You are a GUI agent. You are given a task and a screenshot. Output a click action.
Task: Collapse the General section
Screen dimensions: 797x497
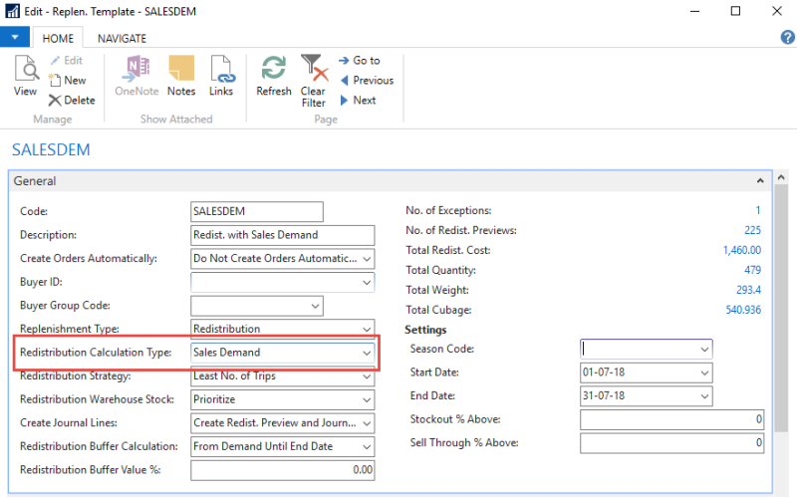pos(760,181)
